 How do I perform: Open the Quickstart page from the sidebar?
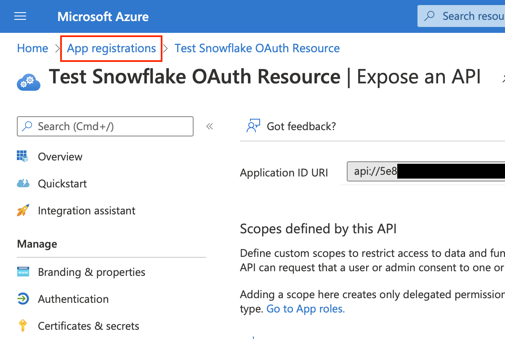[62, 183]
